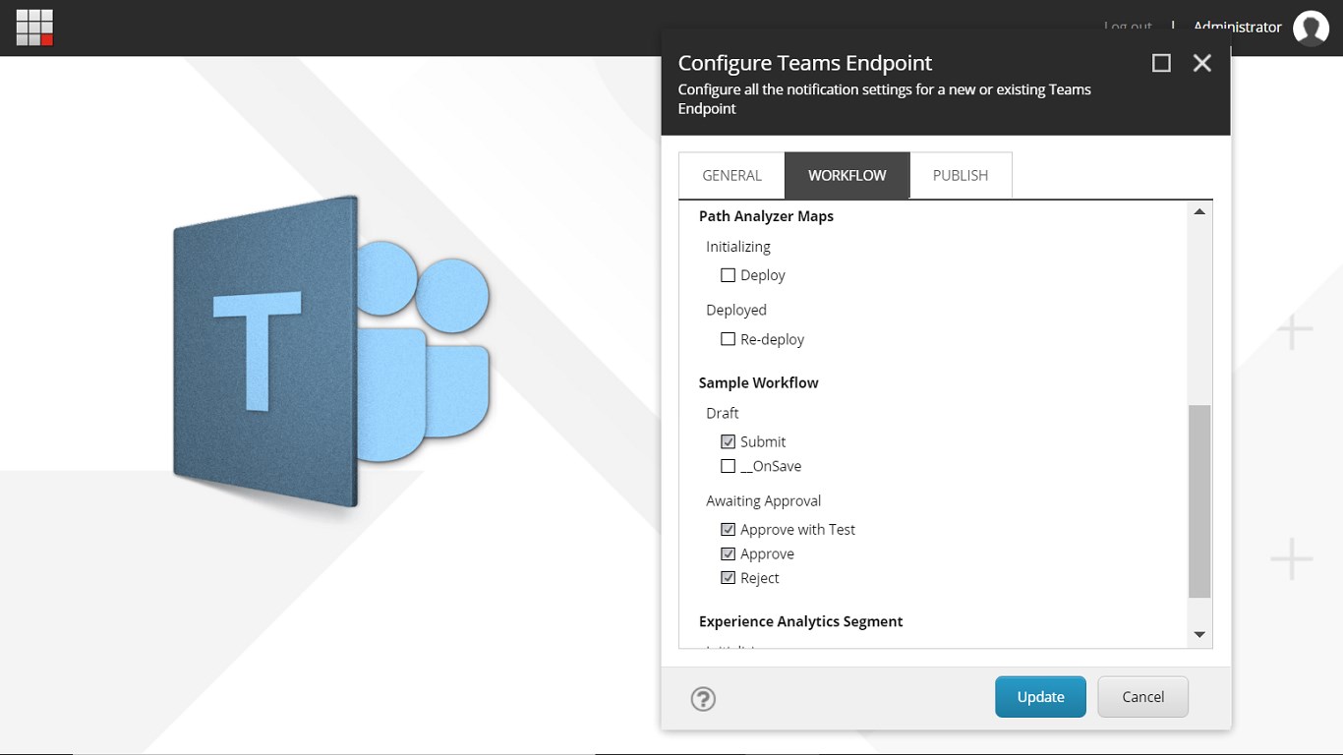Screen dimensions: 1343x755
Task: Click the scroll up arrow in workflow list
Action: tap(1199, 212)
